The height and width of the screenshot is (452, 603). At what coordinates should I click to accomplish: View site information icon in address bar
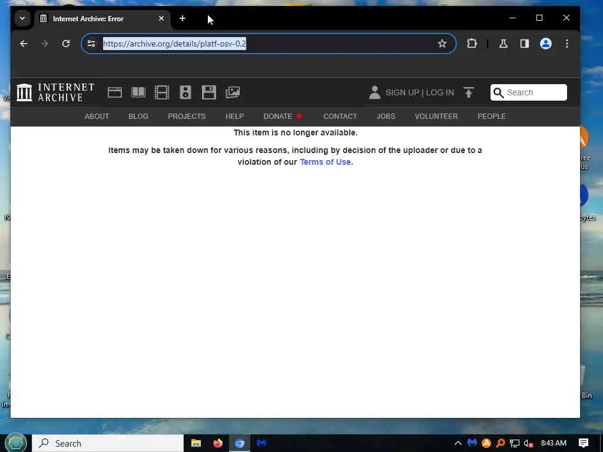91,44
